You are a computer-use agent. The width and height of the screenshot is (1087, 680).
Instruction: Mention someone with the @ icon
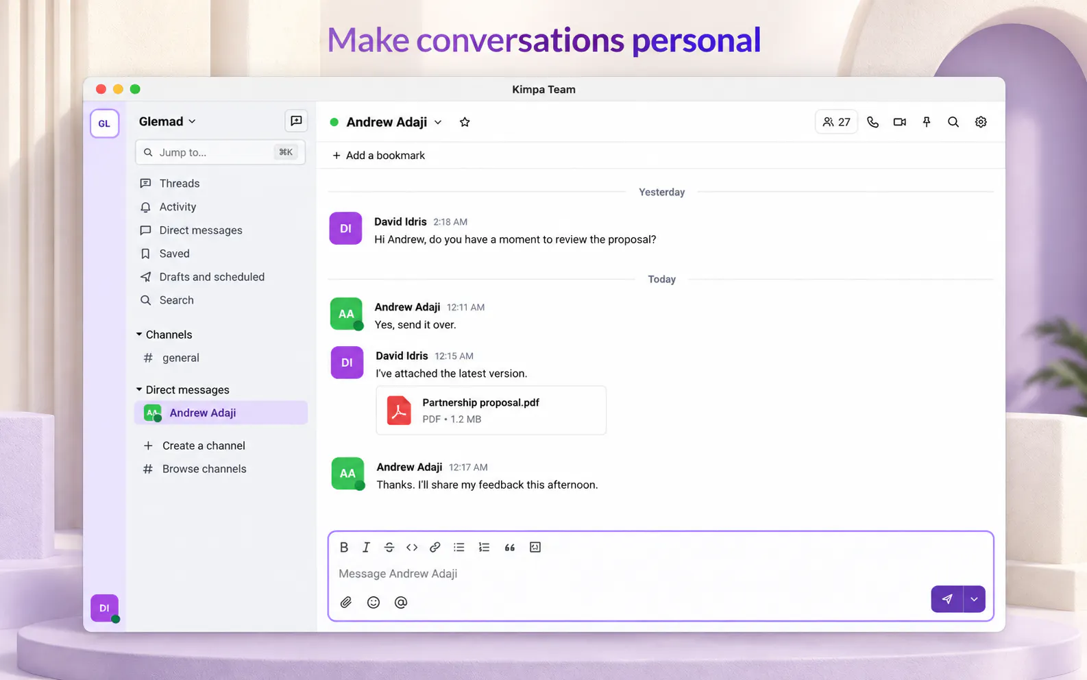(x=401, y=602)
